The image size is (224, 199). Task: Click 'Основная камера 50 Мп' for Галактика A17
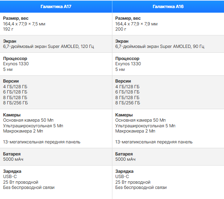[28, 120]
